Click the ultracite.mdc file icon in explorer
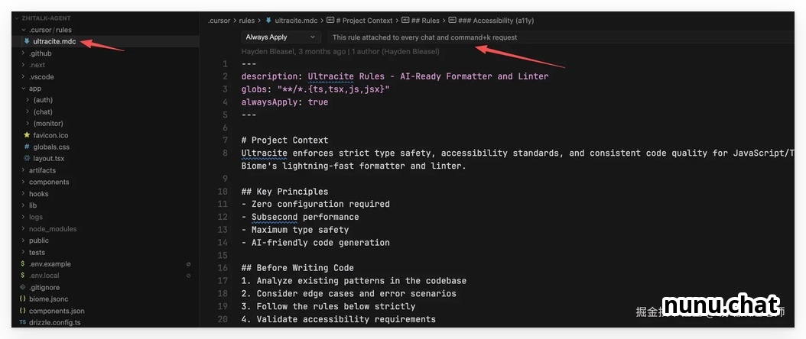This screenshot has width=806, height=339. [x=27, y=41]
